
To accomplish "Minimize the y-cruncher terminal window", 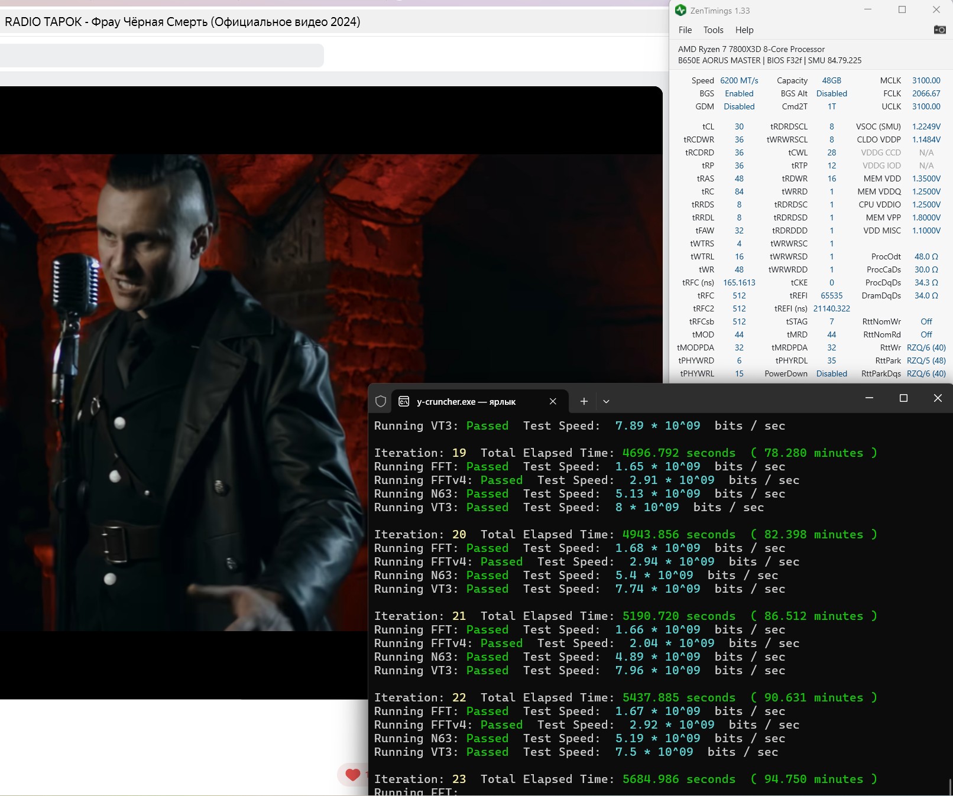I will coord(869,398).
